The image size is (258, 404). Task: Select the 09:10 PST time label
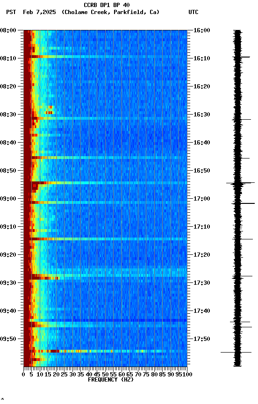(8, 227)
